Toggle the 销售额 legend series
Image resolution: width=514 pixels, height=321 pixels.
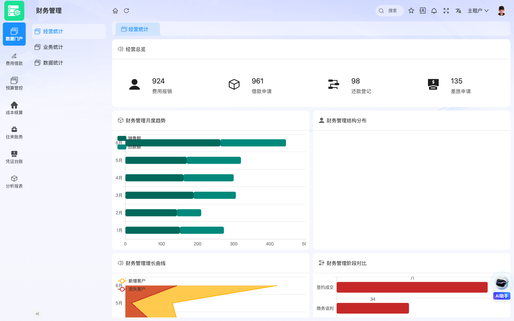[x=129, y=138]
